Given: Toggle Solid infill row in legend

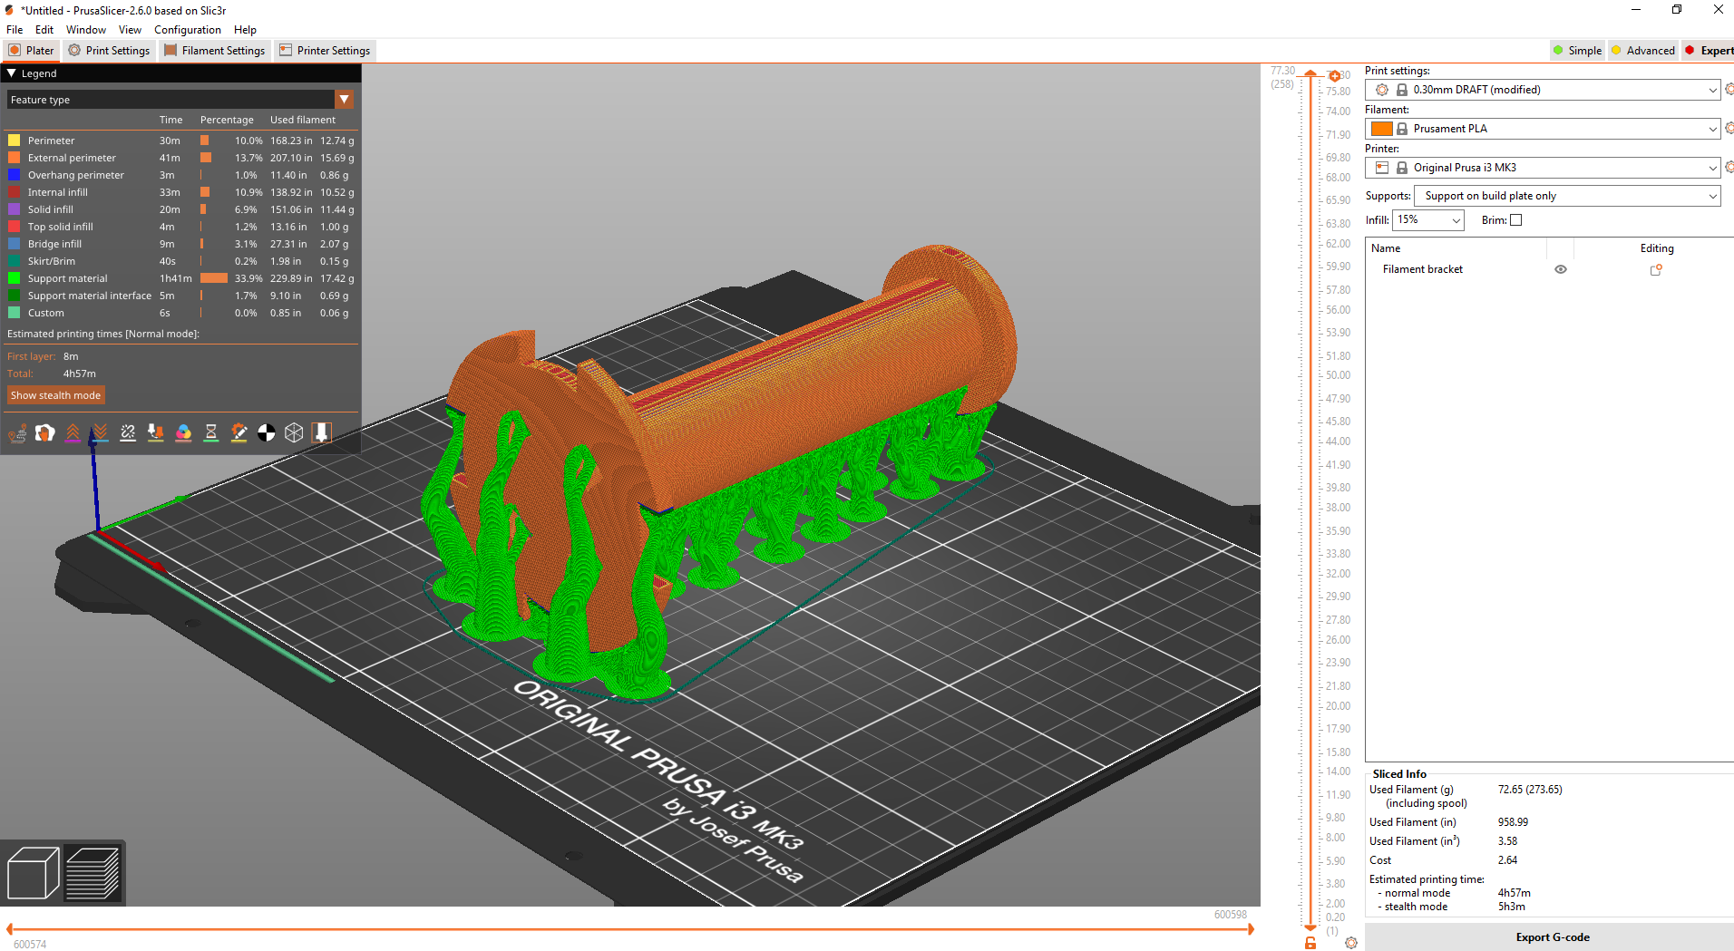Looking at the screenshot, I should click(x=180, y=209).
